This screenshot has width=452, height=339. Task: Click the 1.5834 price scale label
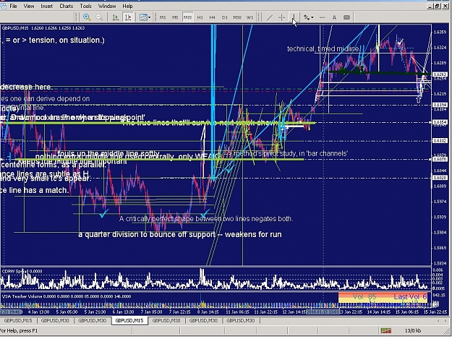440,263
